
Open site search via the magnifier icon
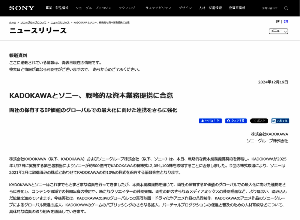(x=286, y=8)
